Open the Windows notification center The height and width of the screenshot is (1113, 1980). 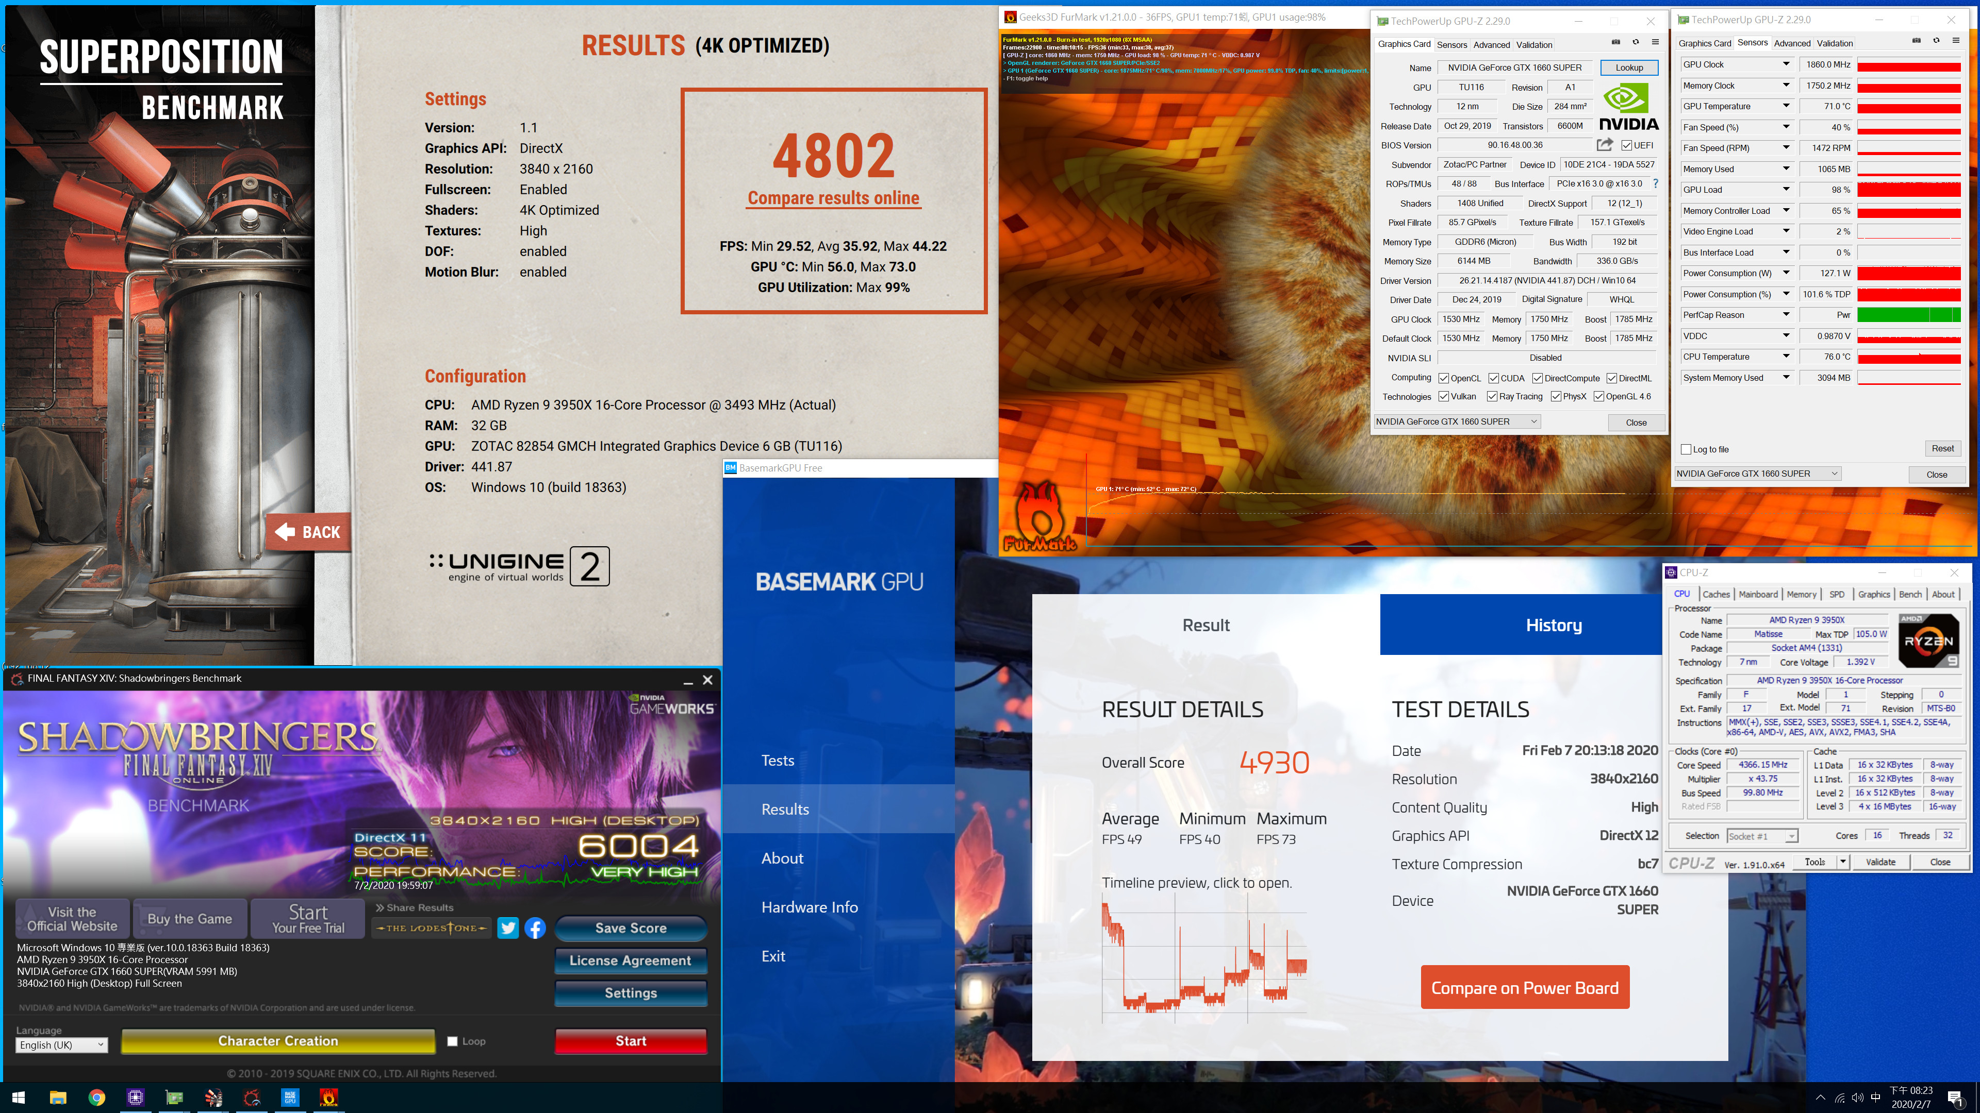click(1955, 1098)
